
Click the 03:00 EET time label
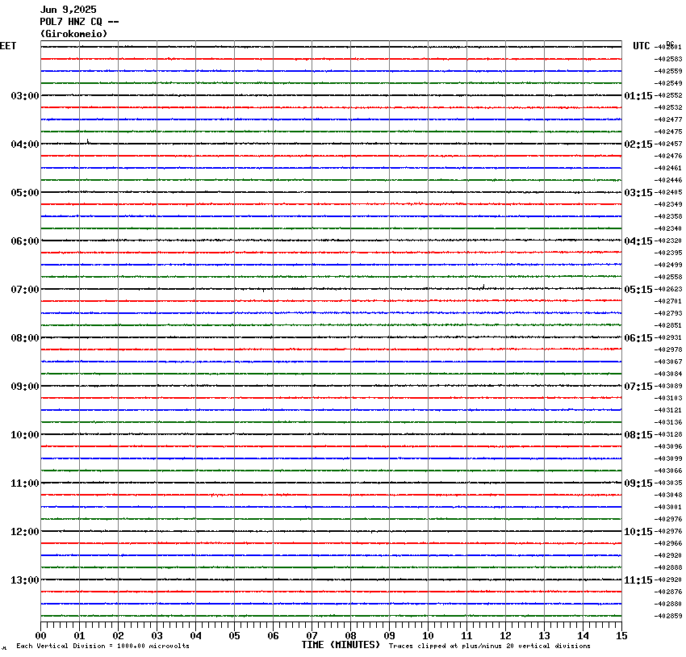point(25,96)
